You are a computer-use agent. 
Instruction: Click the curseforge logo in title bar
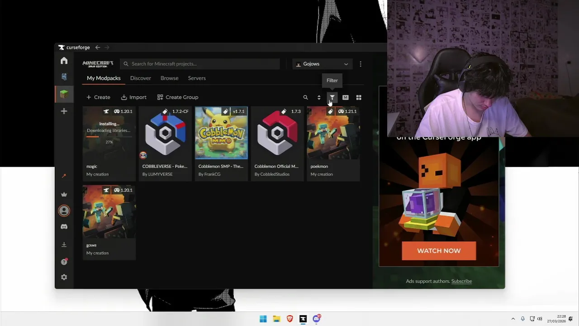(x=74, y=47)
